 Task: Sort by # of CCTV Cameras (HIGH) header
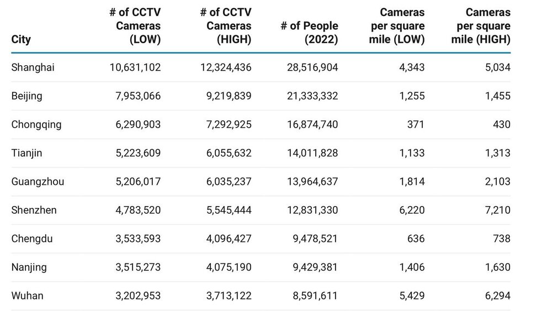click(x=226, y=26)
